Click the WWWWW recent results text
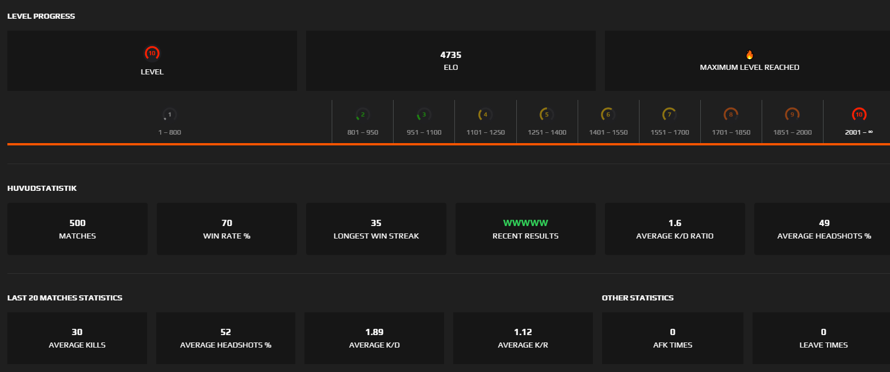Screen dimensions: 890x372 pyautogui.click(x=525, y=223)
